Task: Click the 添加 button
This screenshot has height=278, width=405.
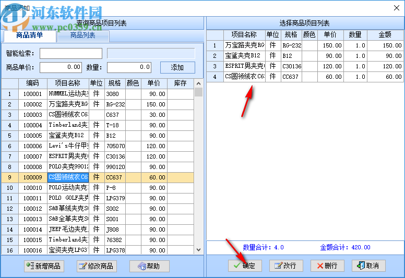Action: click(x=177, y=67)
